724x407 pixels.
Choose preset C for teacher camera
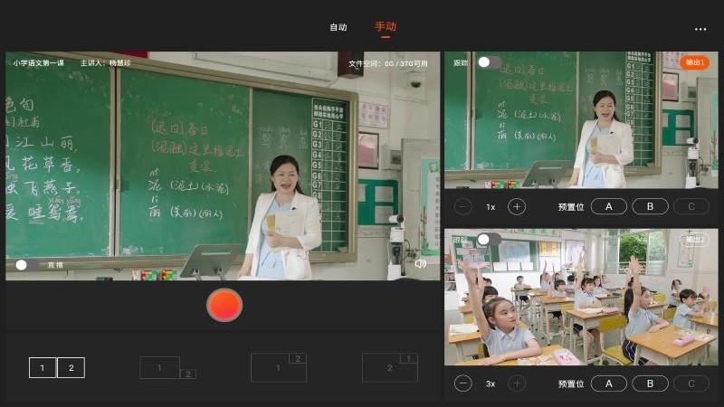click(x=691, y=206)
